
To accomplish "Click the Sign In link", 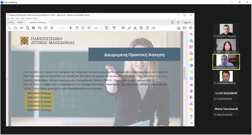I will 187,22.
